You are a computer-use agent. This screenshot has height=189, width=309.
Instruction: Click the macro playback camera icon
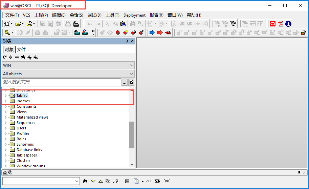click(233, 24)
